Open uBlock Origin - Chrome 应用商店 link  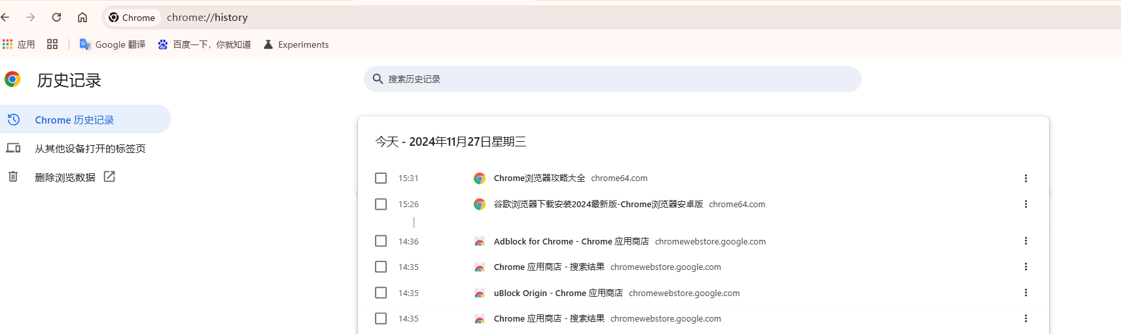coord(558,293)
